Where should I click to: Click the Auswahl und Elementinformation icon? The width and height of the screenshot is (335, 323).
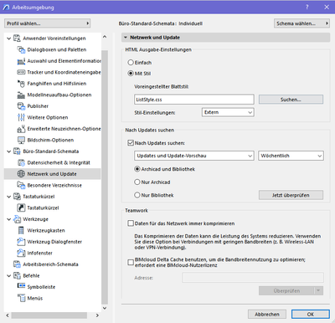[21, 61]
